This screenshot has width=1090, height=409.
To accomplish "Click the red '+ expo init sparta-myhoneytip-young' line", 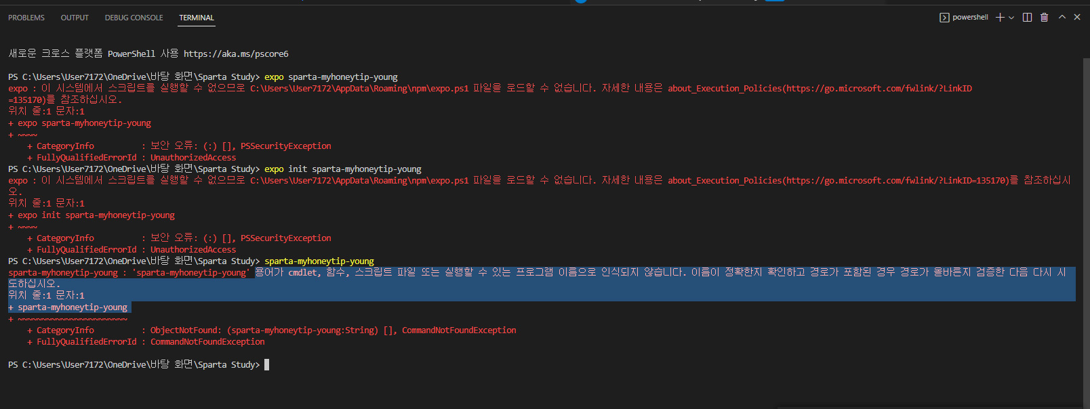I will click(x=92, y=215).
